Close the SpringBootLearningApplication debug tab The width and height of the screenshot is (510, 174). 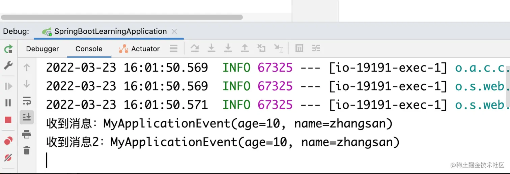click(174, 32)
